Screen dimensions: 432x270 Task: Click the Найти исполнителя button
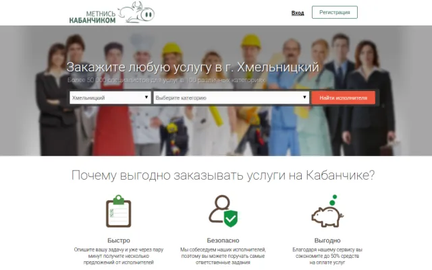[x=344, y=98]
